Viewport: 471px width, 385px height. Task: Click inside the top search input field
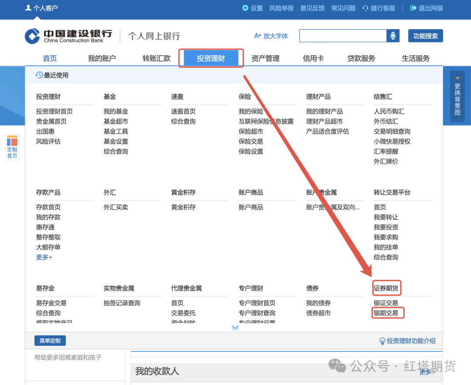tap(342, 36)
